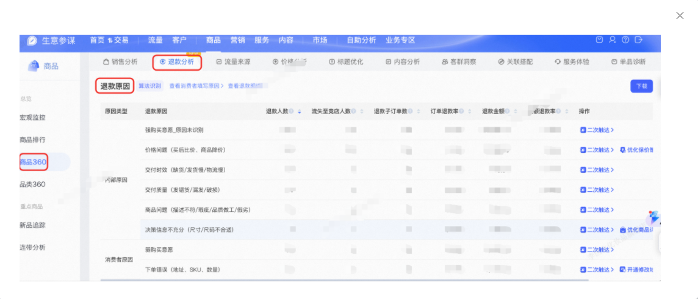Image resolution: width=698 pixels, height=299 pixels.
Task: Click 二次触达 for 交付时效 row
Action: 597,170
